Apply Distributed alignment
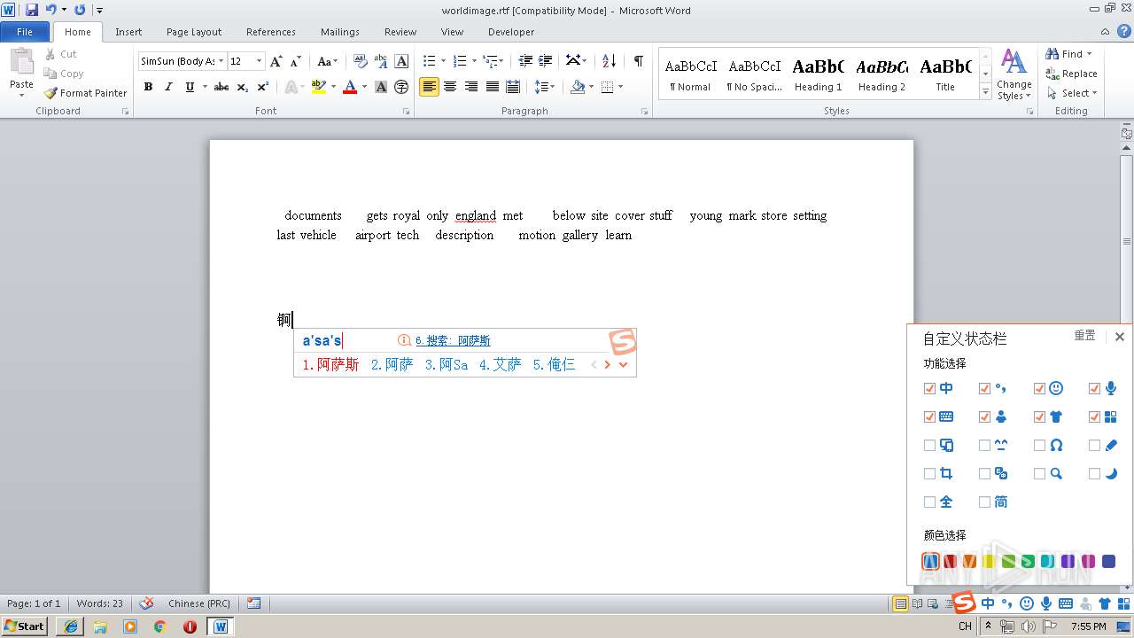The image size is (1134, 638). (x=512, y=87)
